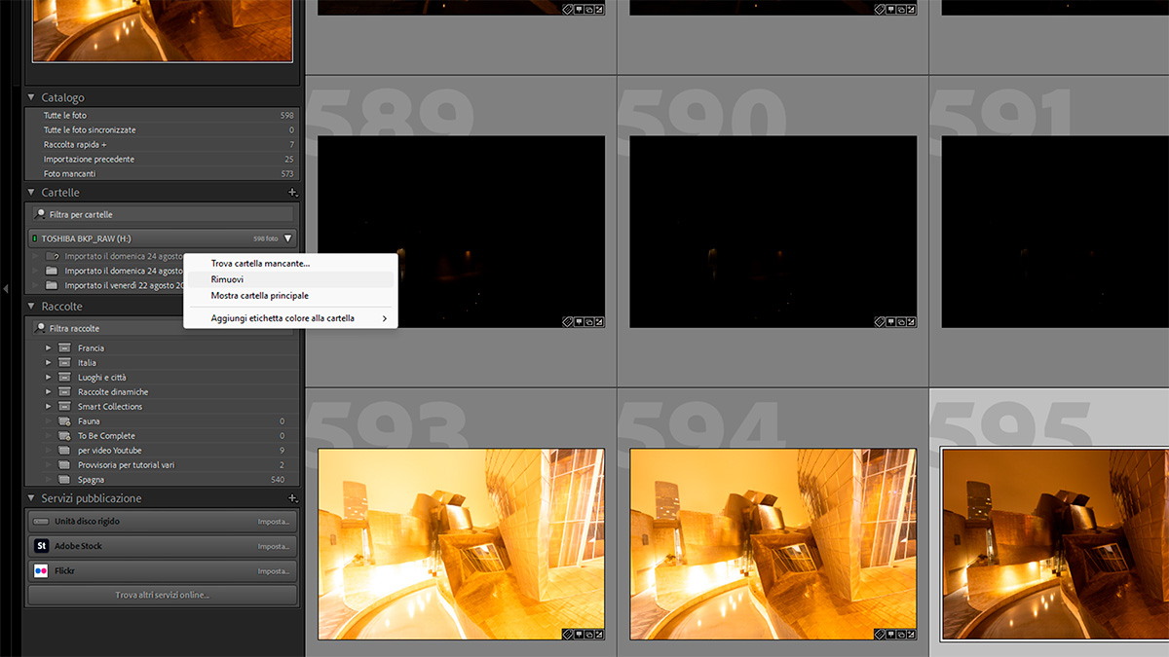Click the develop adjustments badge on photo 593
The image size is (1169, 657).
(599, 634)
